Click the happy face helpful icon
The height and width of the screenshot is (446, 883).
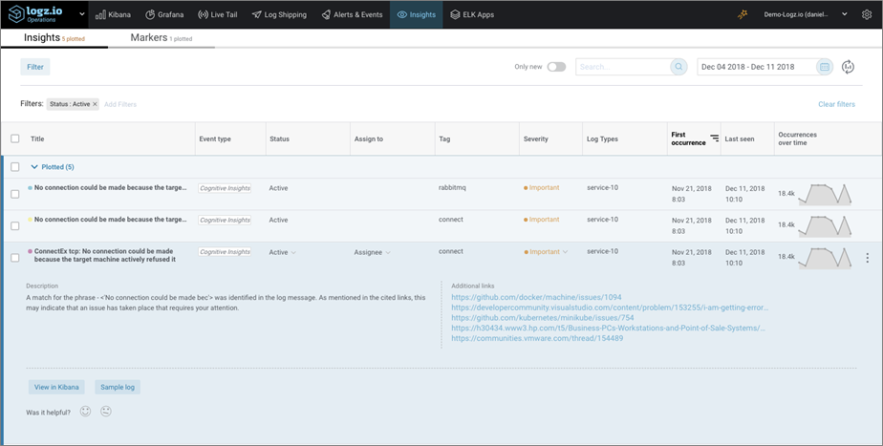tap(85, 412)
